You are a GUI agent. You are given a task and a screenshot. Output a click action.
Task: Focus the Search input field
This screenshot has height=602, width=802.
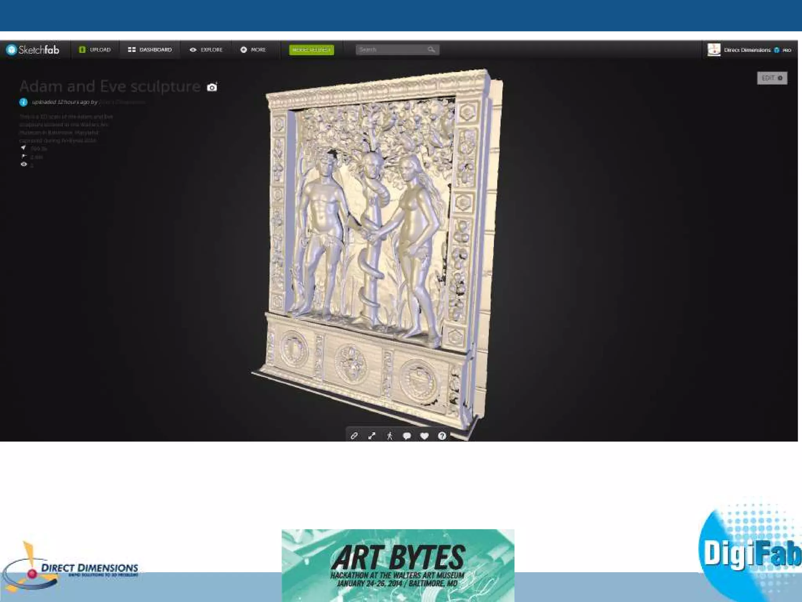pos(397,50)
